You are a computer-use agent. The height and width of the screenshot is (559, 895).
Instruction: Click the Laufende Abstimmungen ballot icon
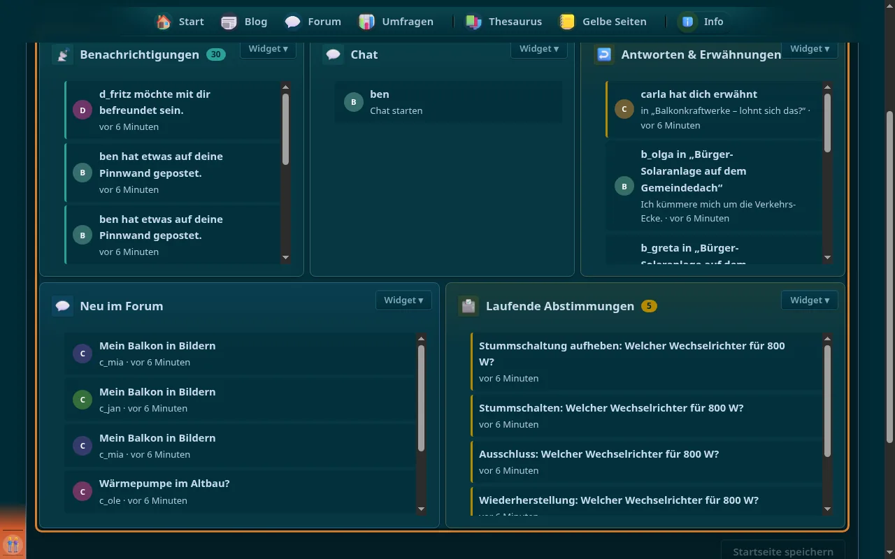click(468, 306)
